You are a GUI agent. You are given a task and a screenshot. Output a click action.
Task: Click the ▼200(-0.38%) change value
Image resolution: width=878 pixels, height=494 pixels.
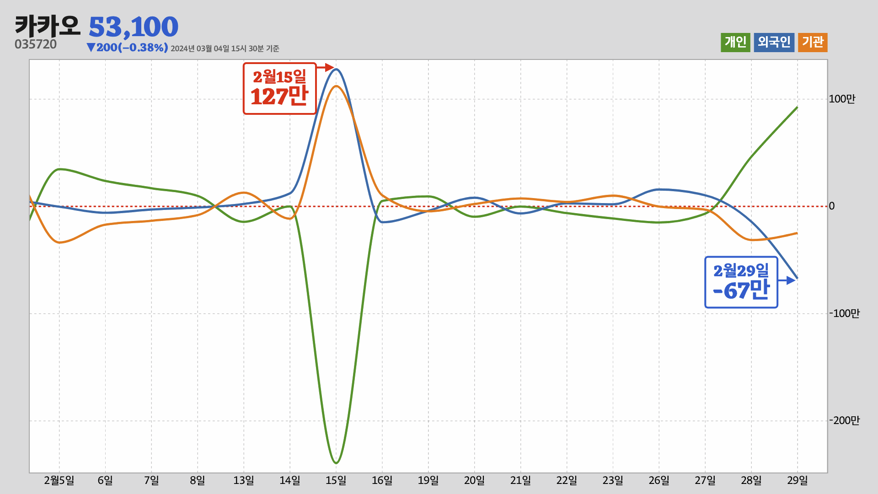coord(127,48)
